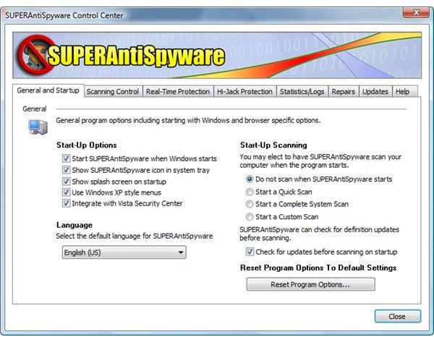The width and height of the screenshot is (434, 337).
Task: Open the Updates tab
Action: pos(375,92)
